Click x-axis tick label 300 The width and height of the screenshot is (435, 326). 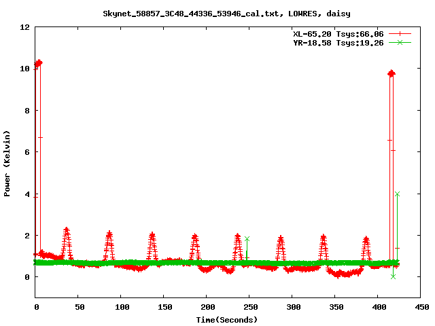(293, 307)
